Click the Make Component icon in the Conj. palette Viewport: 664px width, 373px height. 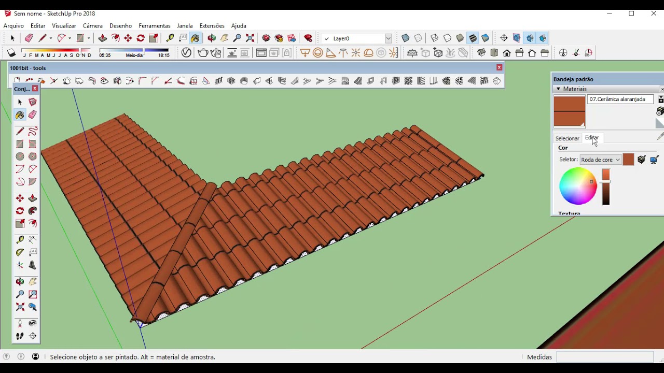pyautogui.click(x=33, y=102)
